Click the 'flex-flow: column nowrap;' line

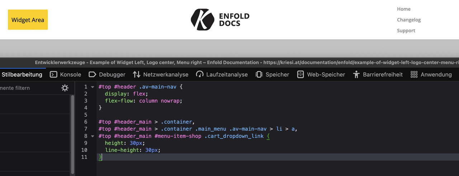pos(143,101)
